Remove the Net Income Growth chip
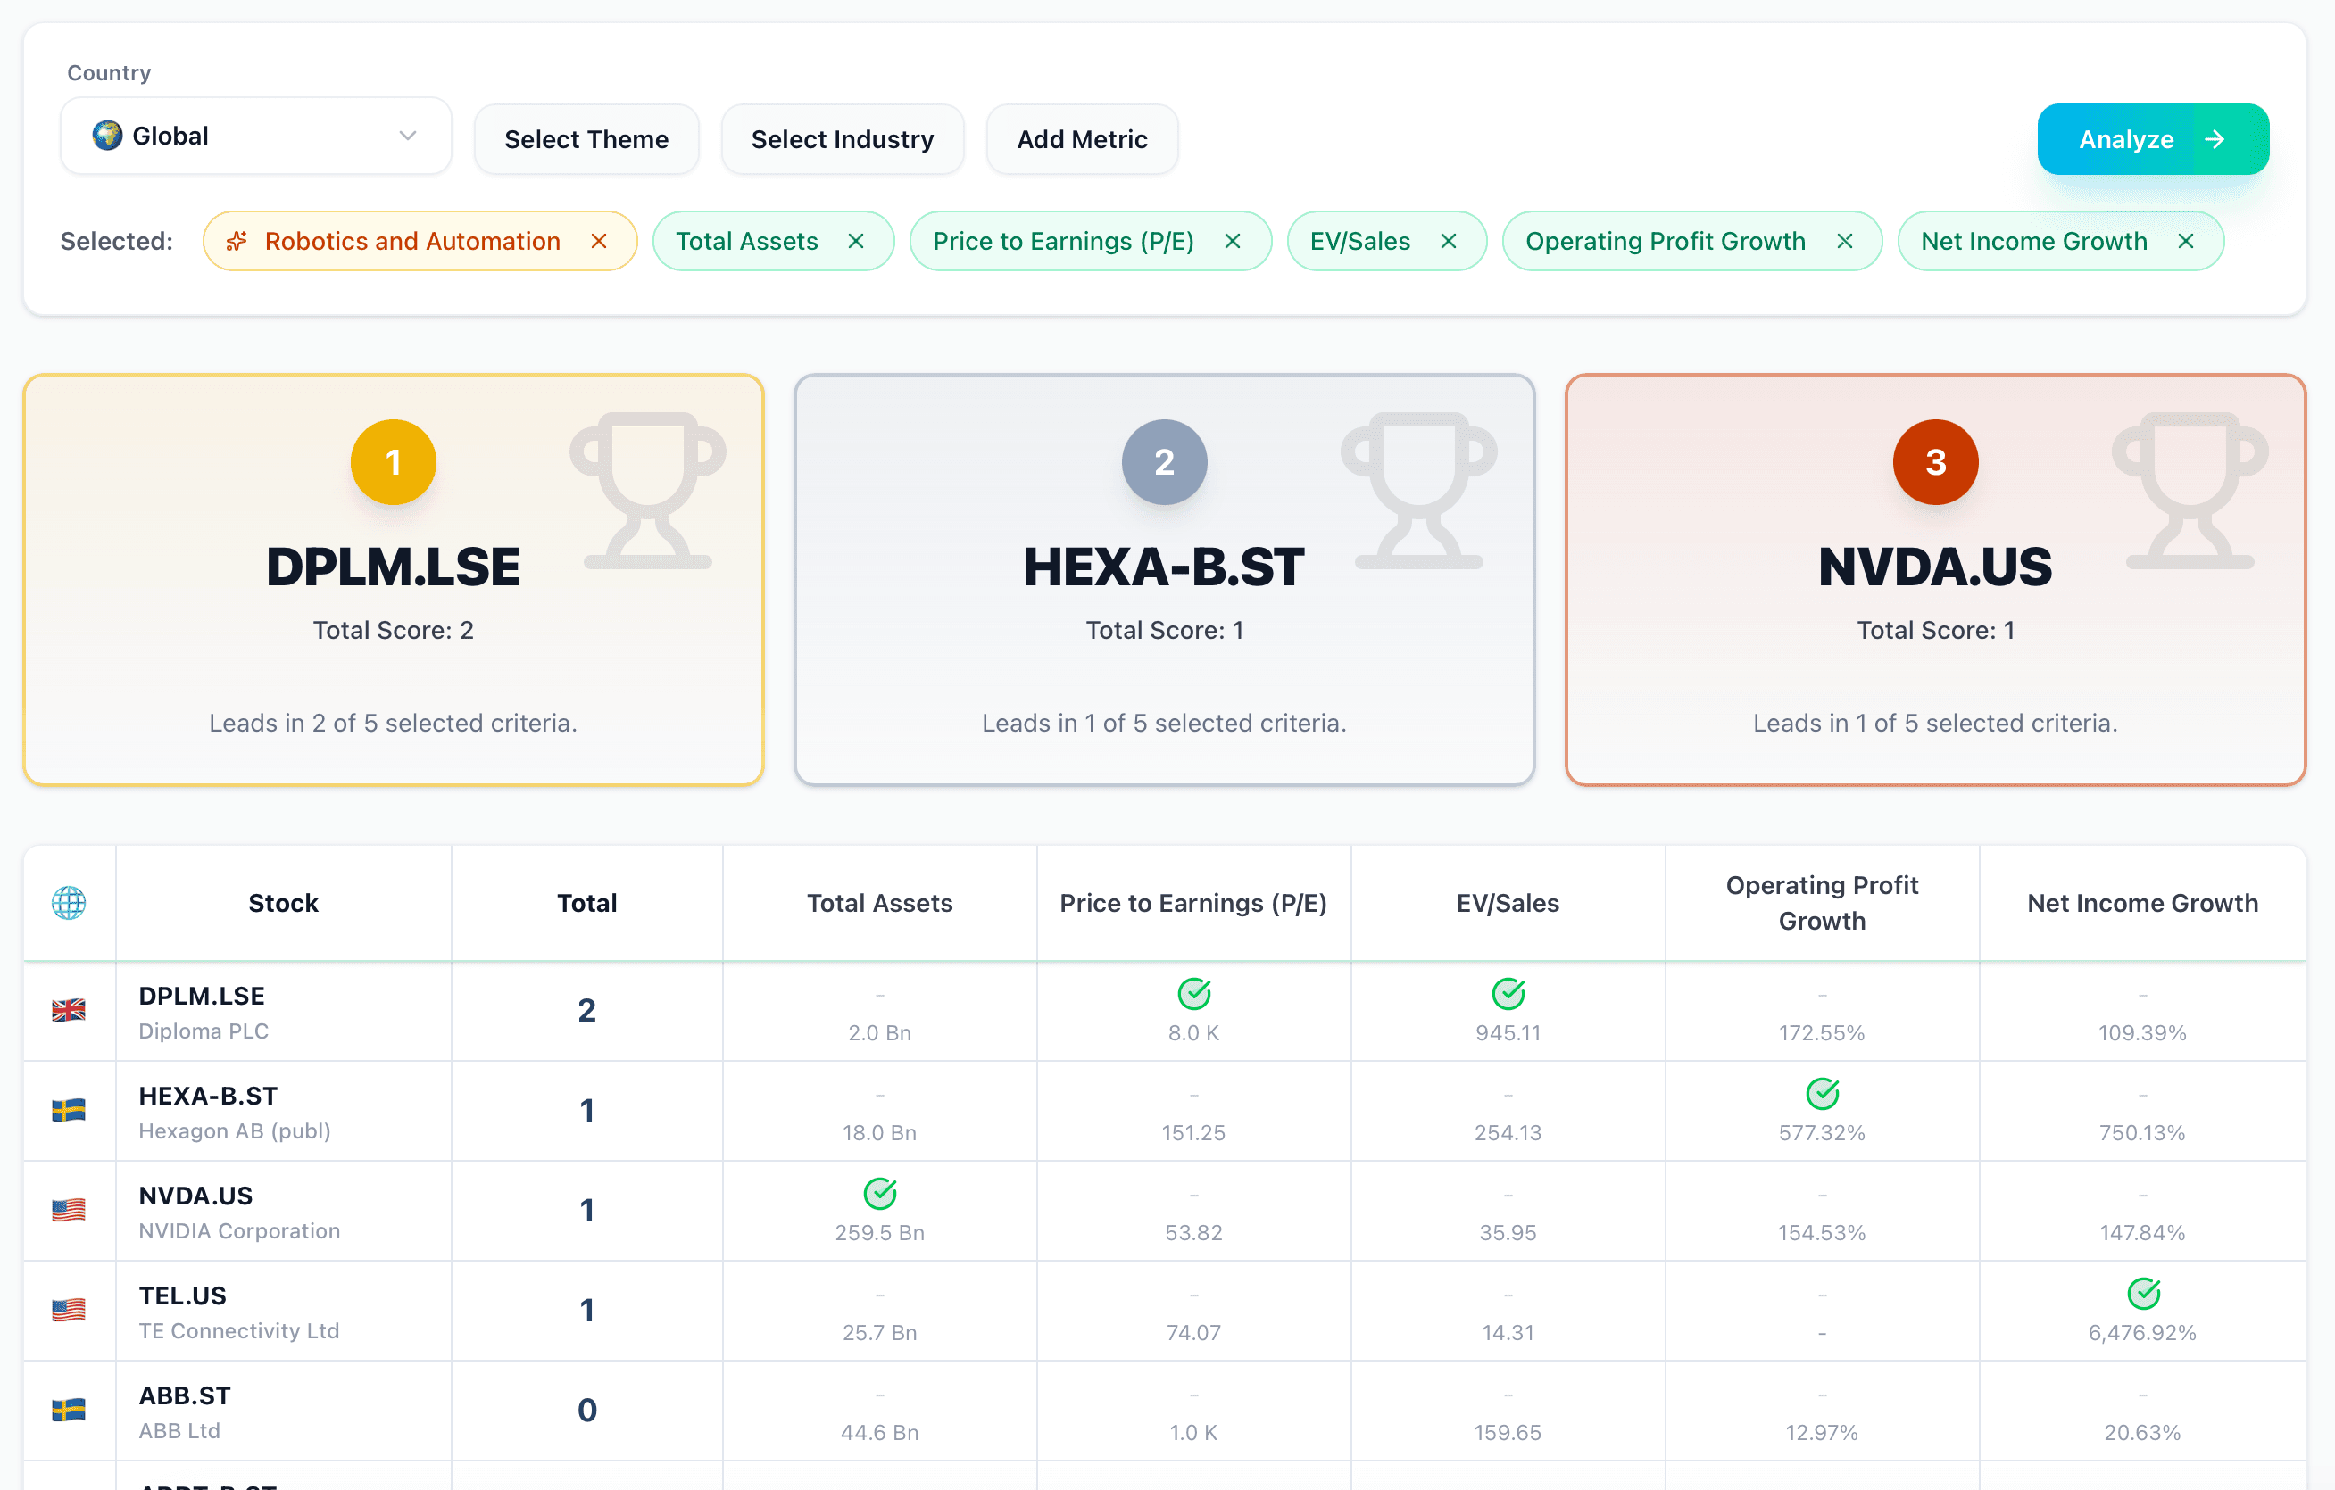The width and height of the screenshot is (2335, 1490). [2186, 242]
